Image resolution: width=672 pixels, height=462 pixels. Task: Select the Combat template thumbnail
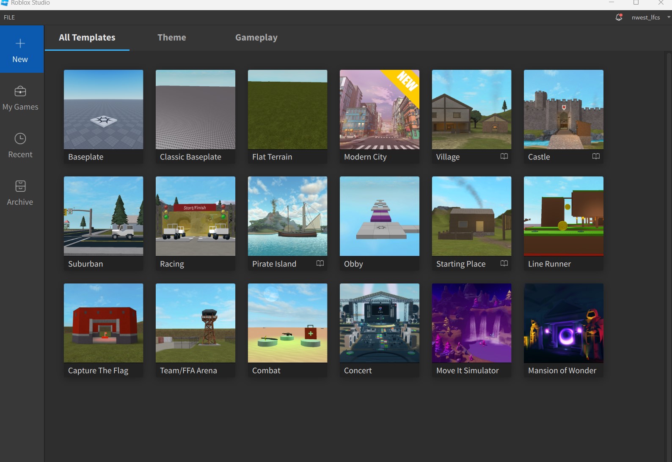point(288,323)
